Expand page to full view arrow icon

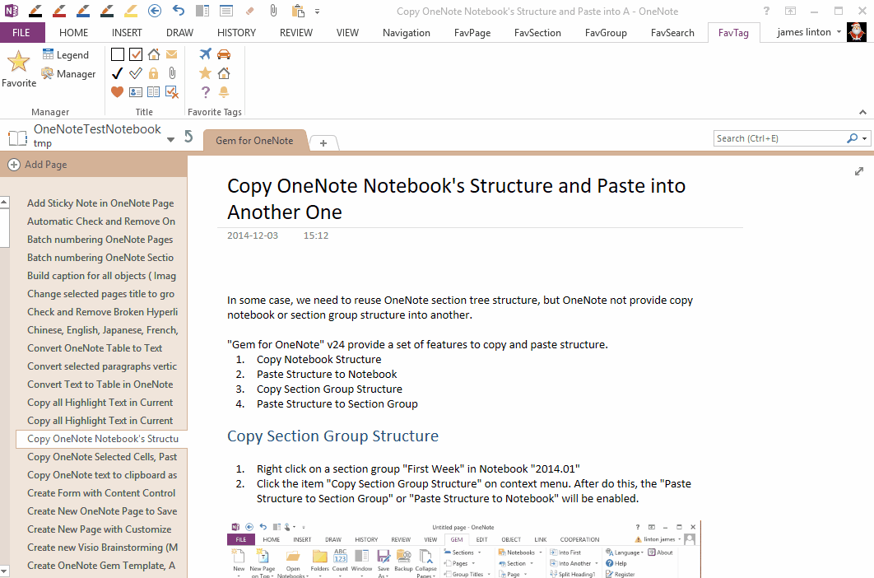click(x=859, y=171)
